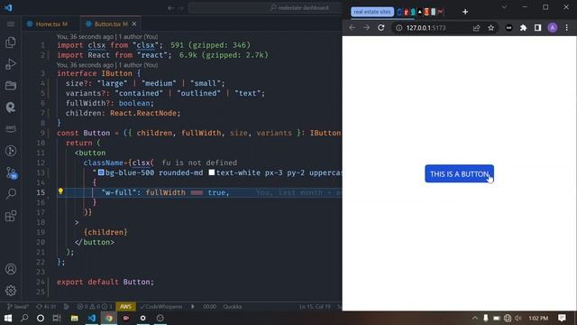Open Windows taskbar search
This screenshot has width=577, height=325.
pos(24,318)
